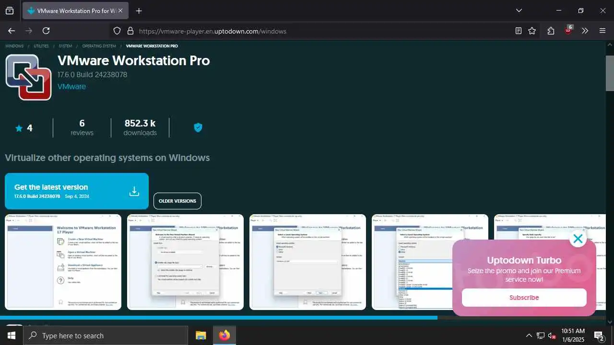Open the notification center icon
Screen dimensions: 614x345
(x=599, y=335)
